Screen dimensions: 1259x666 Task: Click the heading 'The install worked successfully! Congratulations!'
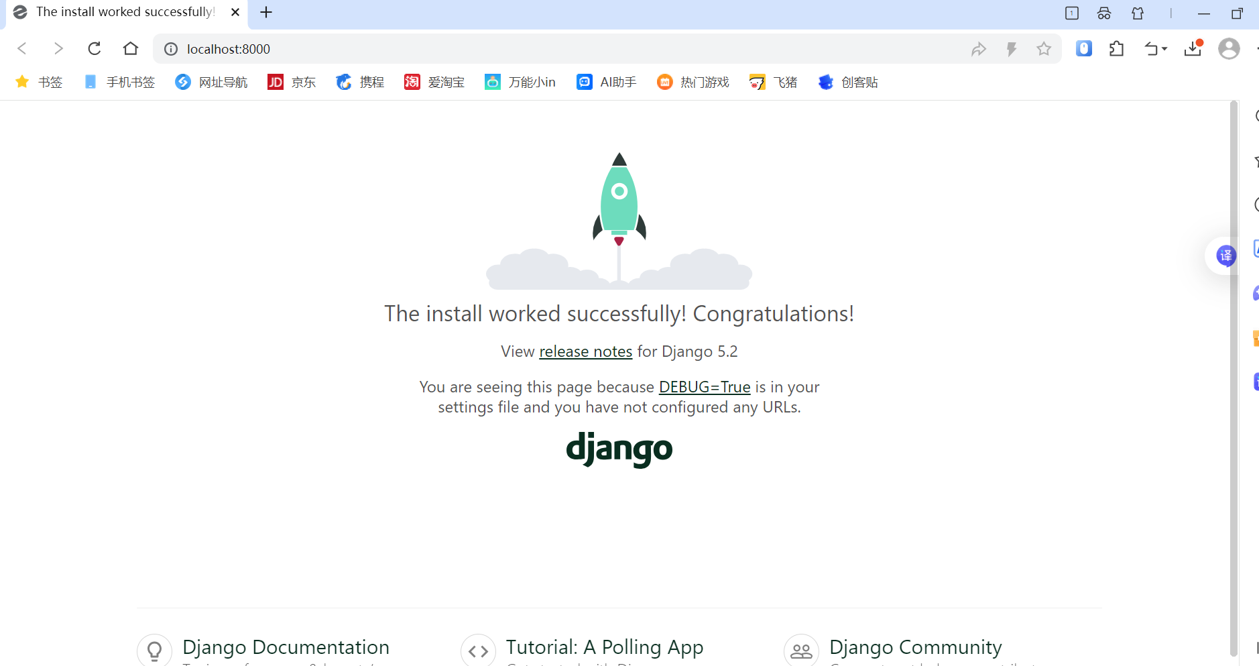[x=619, y=314]
